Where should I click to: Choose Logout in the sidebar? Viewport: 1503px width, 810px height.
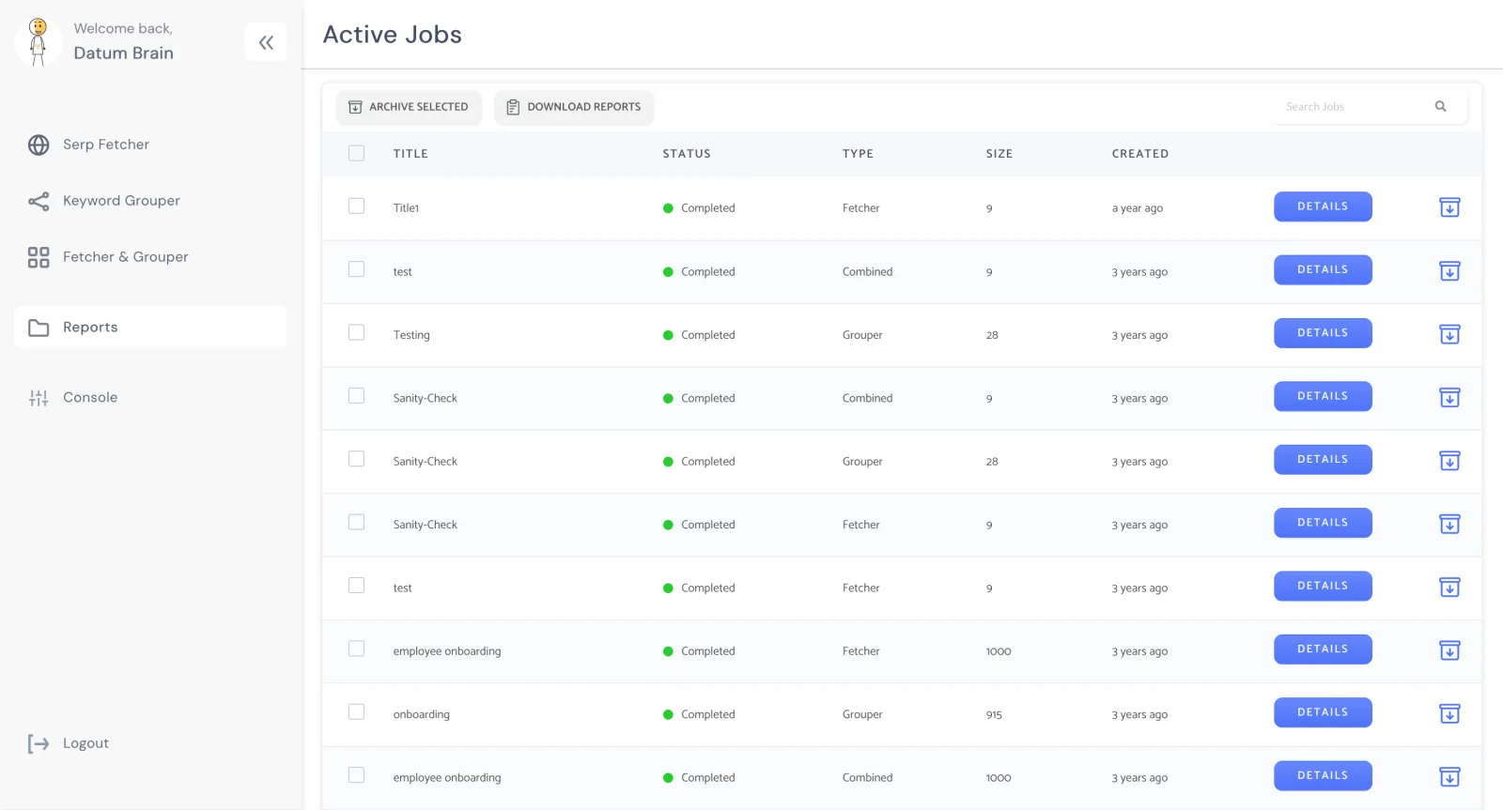pyautogui.click(x=150, y=743)
